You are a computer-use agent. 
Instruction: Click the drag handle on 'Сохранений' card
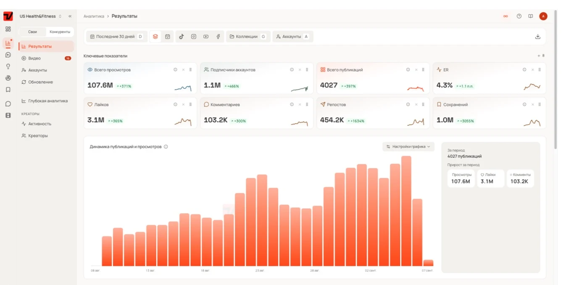click(x=540, y=104)
